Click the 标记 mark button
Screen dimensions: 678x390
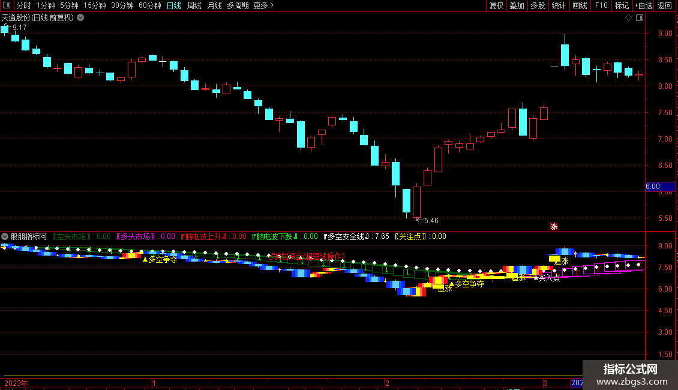tap(622, 5)
